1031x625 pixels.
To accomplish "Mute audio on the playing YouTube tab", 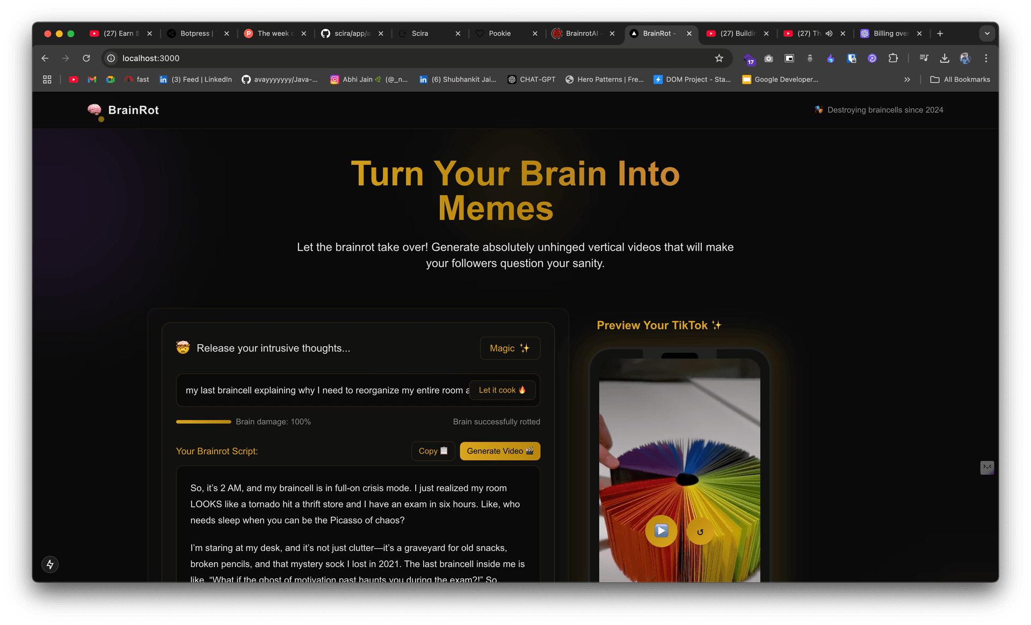I will (829, 33).
